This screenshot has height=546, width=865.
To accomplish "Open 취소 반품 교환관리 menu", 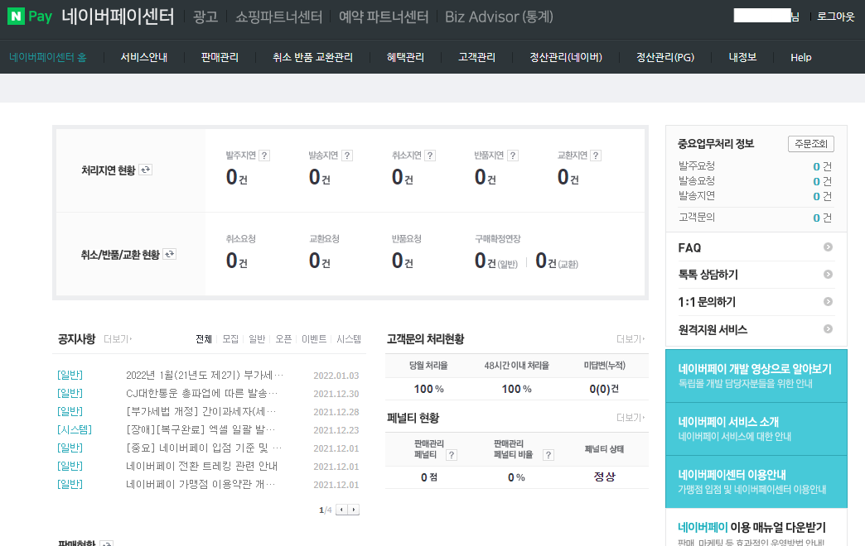I will coord(313,57).
